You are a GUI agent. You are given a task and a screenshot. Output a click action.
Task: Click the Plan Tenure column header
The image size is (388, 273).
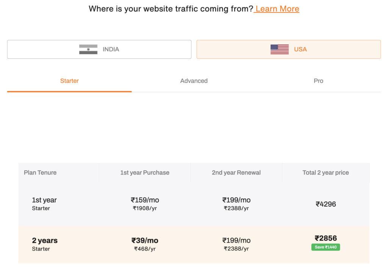click(40, 173)
